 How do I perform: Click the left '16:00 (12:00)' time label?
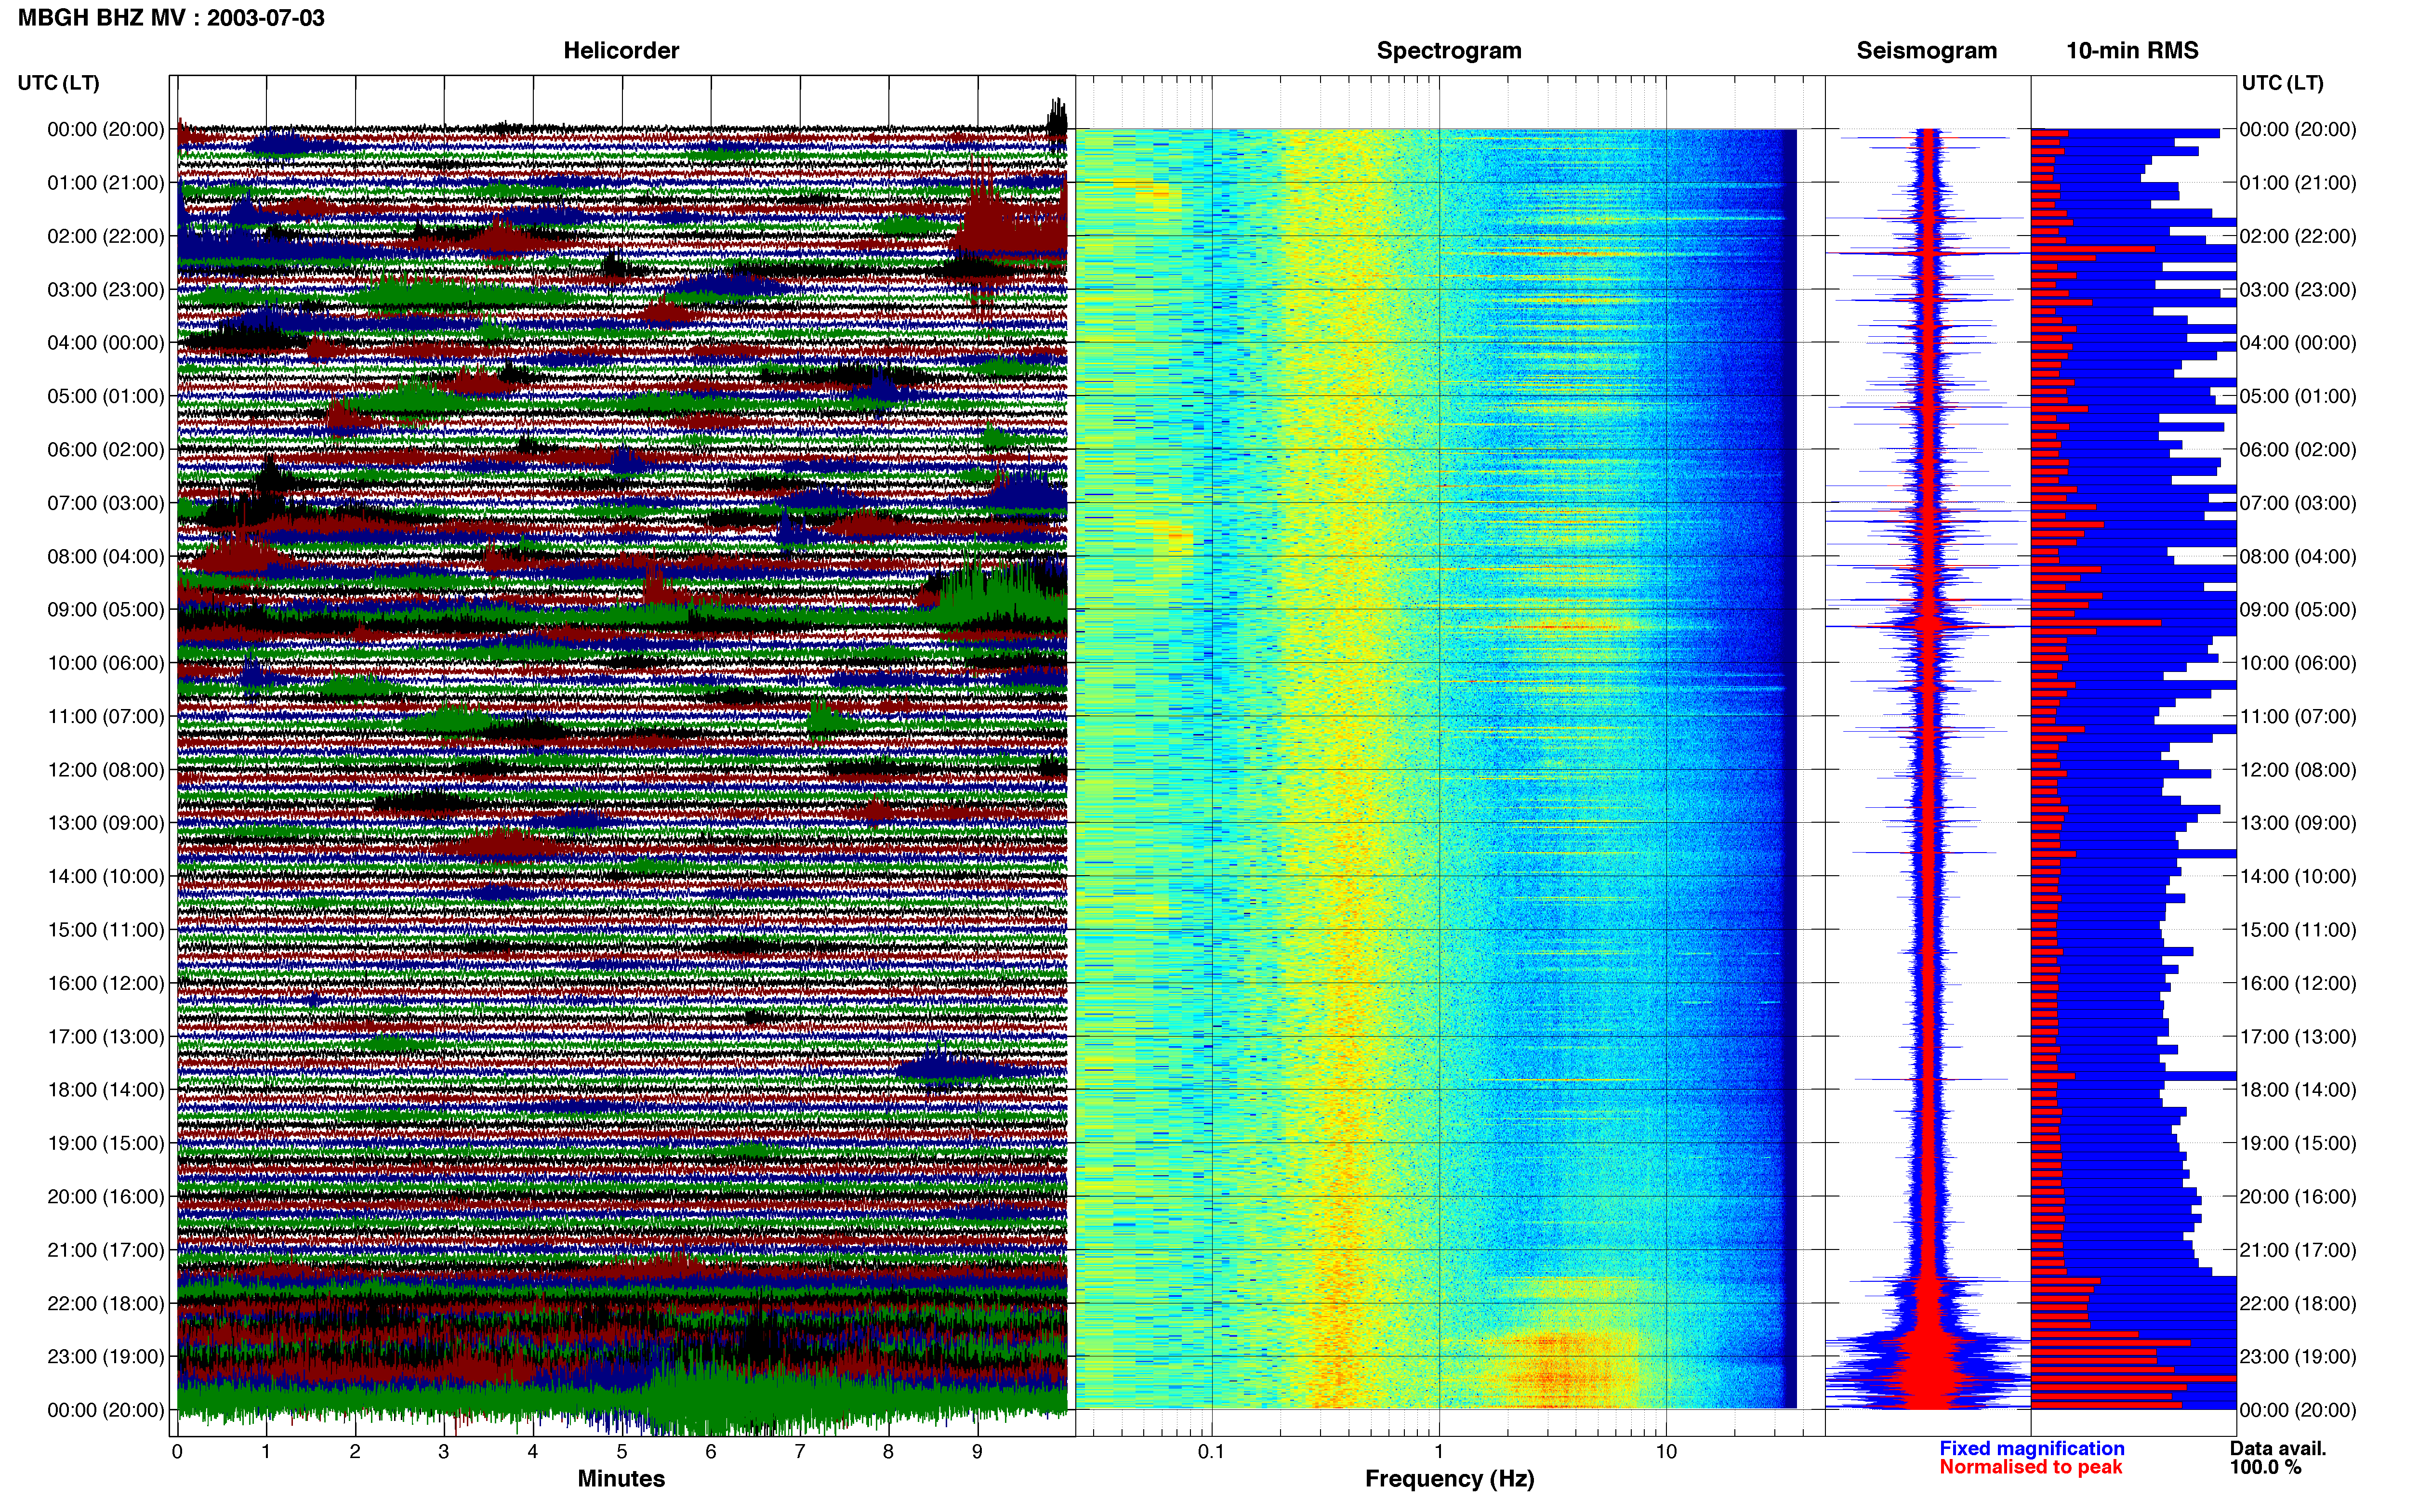(x=106, y=983)
